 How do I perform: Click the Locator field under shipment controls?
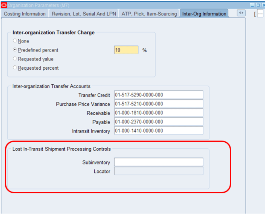158,171
